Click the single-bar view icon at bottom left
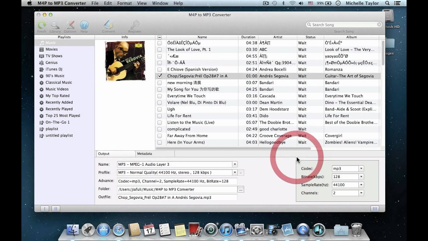 (44, 209)
